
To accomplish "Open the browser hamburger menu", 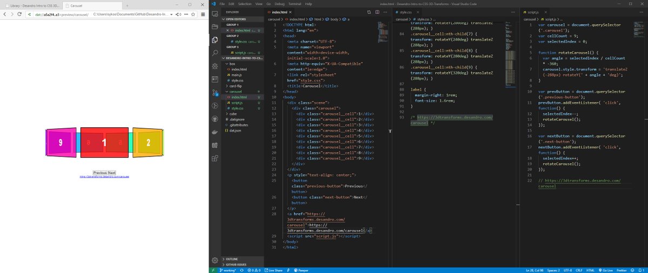I will click(203, 14).
